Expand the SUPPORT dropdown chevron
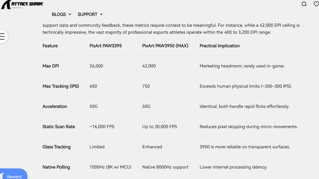The image size is (319, 179). pyautogui.click(x=101, y=14)
